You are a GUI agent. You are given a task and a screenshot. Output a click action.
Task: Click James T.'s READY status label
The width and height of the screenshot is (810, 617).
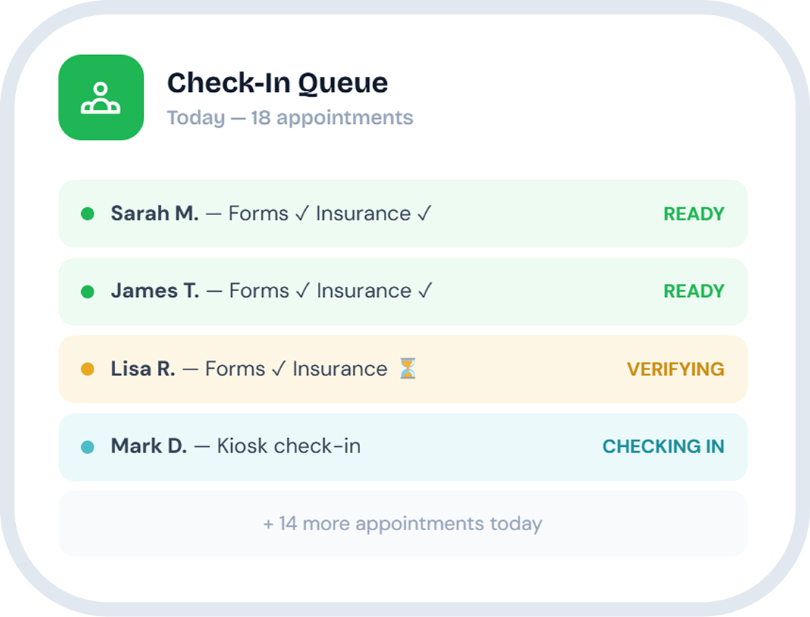693,292
